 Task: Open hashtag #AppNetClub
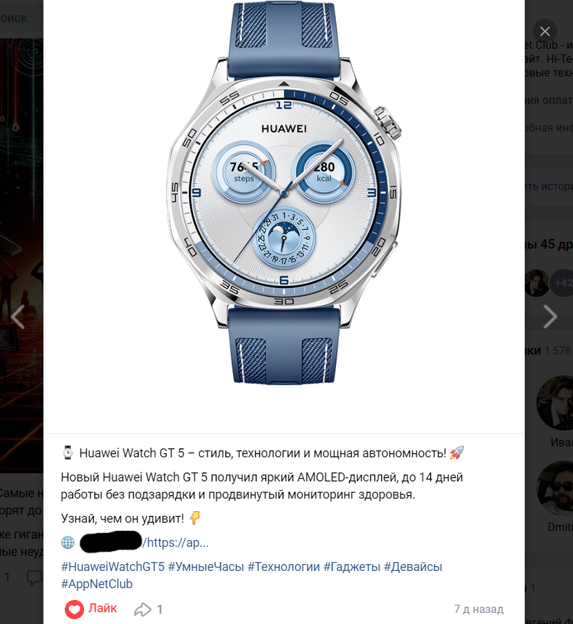click(97, 584)
